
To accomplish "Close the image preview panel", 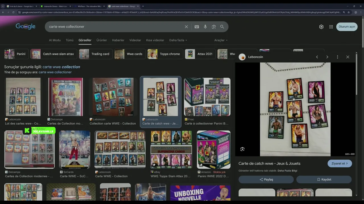I will [348, 57].
